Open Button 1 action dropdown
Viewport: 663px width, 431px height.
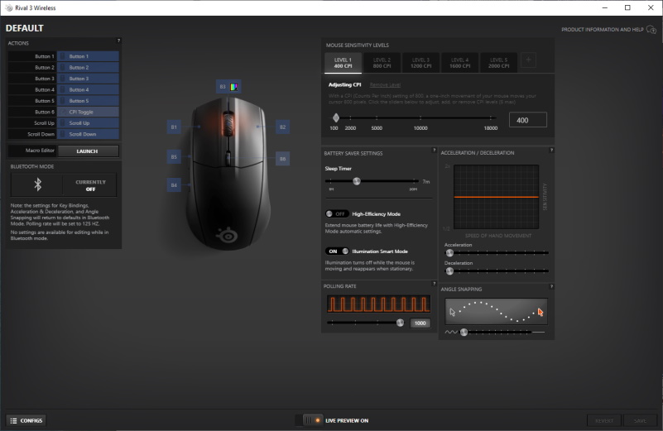pos(88,56)
